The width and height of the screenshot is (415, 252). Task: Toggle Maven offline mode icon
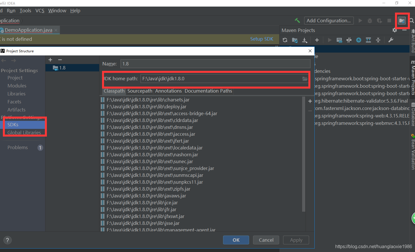349,40
